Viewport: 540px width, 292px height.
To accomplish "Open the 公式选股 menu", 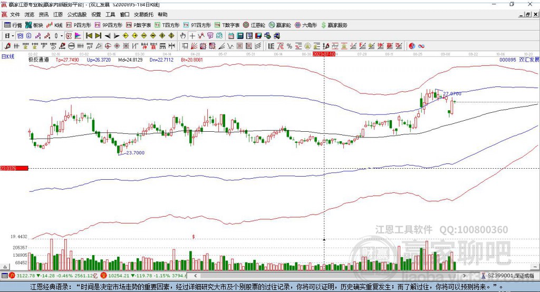I will pos(77,14).
